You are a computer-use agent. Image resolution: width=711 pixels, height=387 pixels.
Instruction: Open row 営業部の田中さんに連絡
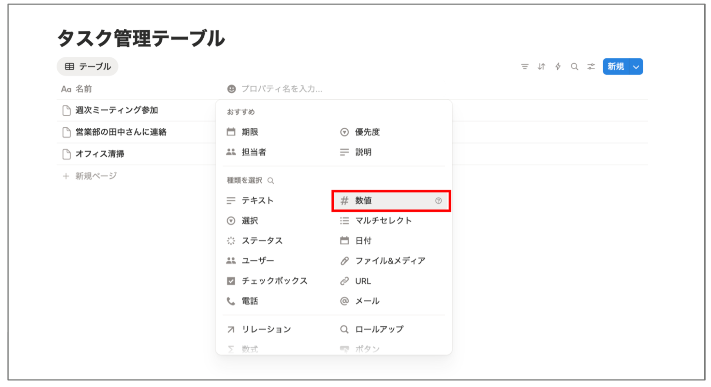[121, 132]
